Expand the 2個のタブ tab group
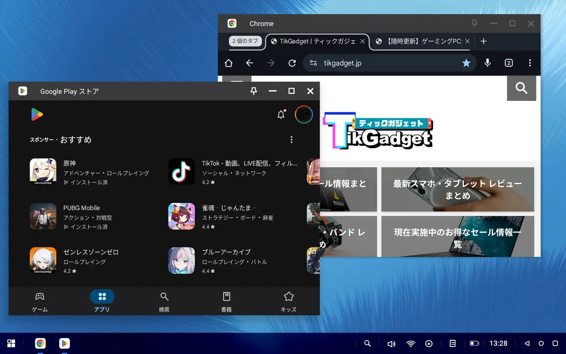 [245, 41]
